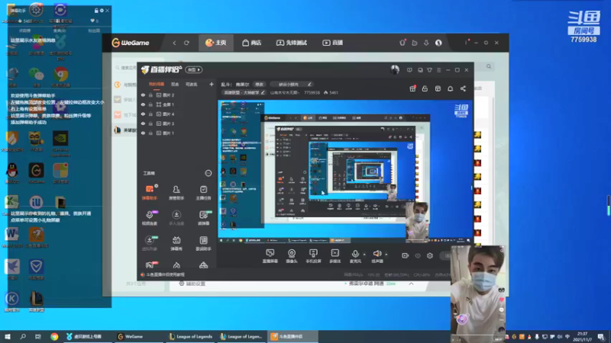Switch to first League of Legends taskbar item
This screenshot has width=611, height=343.
[x=191, y=336]
